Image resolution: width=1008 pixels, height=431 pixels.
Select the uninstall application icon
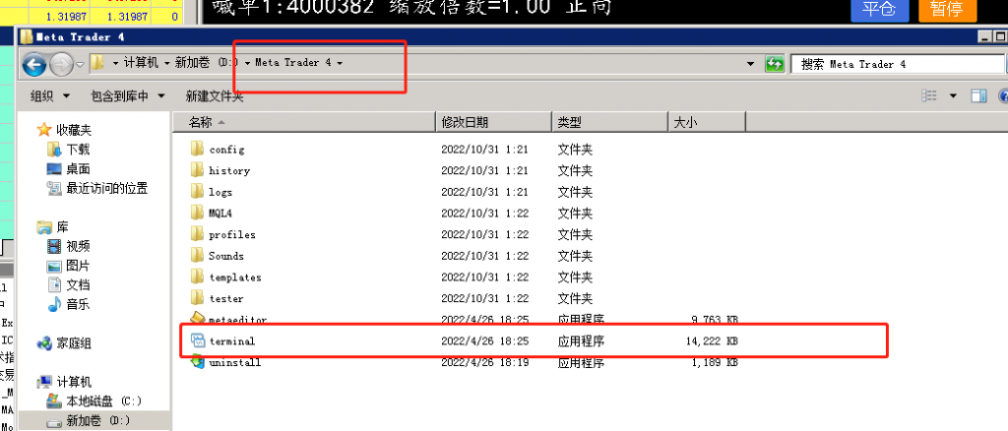point(197,362)
